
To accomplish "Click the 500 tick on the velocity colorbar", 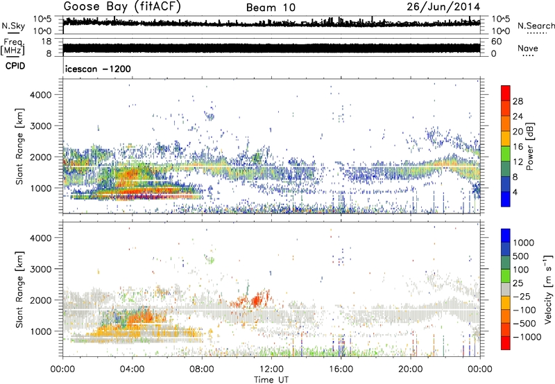I will [520, 256].
